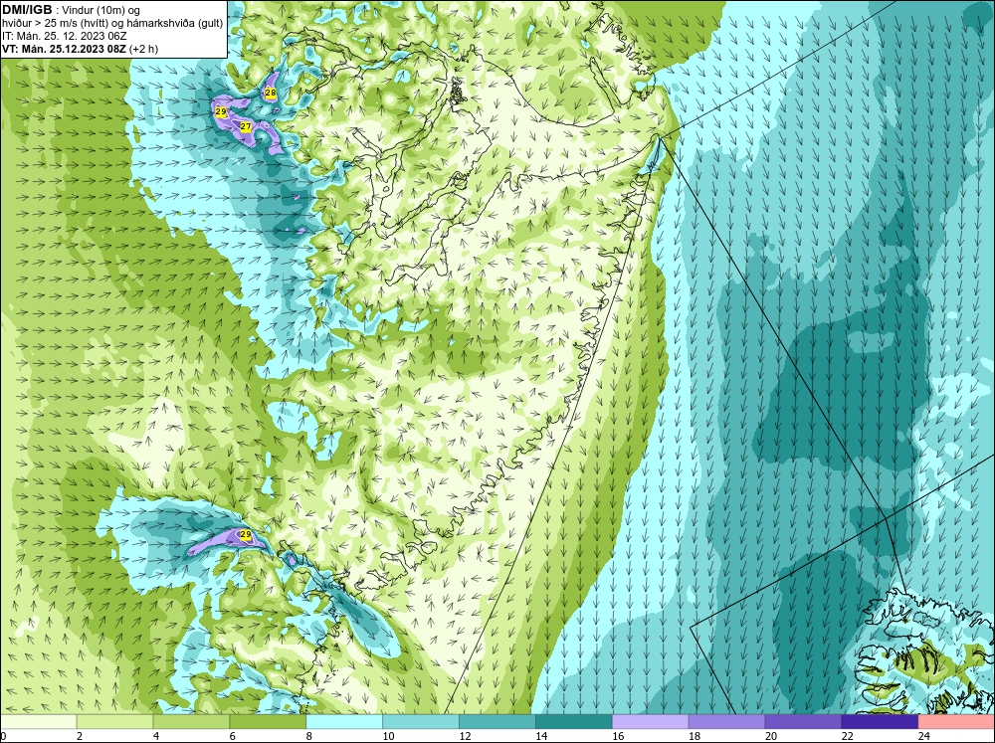Click the legend scale number "8"
995x743 pixels.
[x=309, y=736]
